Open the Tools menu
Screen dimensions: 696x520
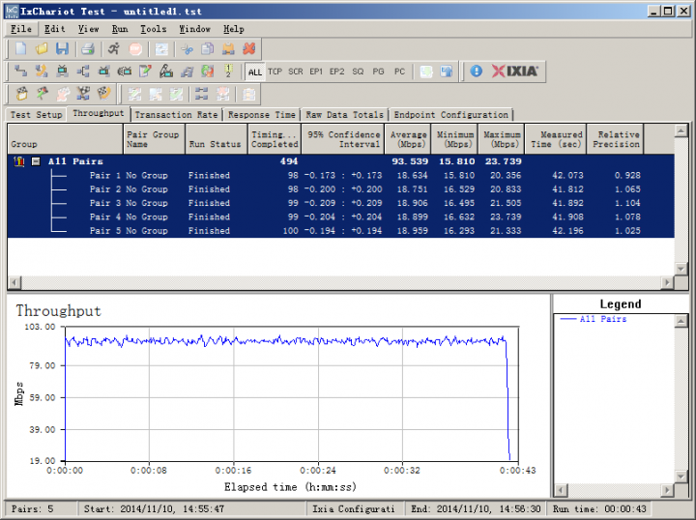pyautogui.click(x=153, y=29)
